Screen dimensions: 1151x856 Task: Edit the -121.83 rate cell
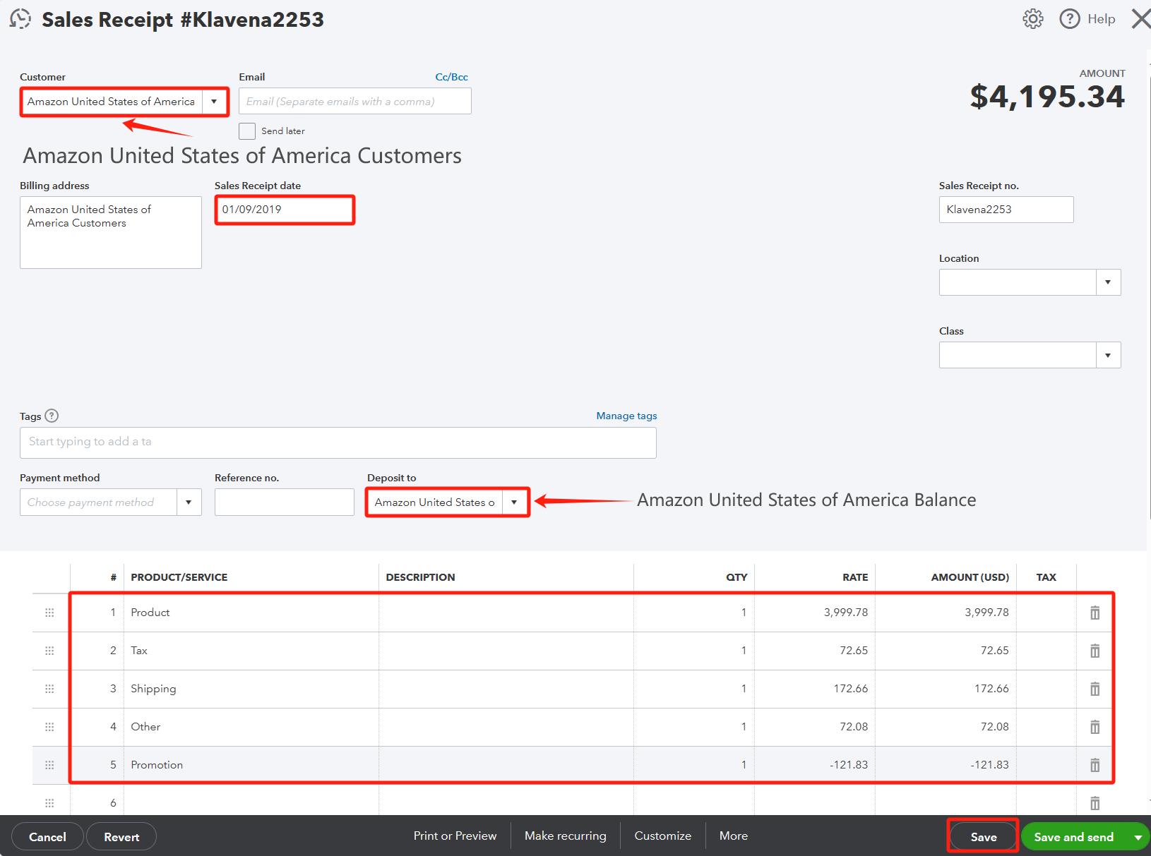pos(815,765)
